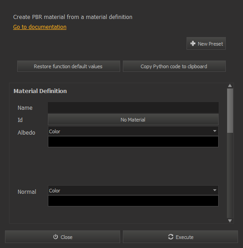
Task: Focus the material Name text field
Action: coord(133,108)
